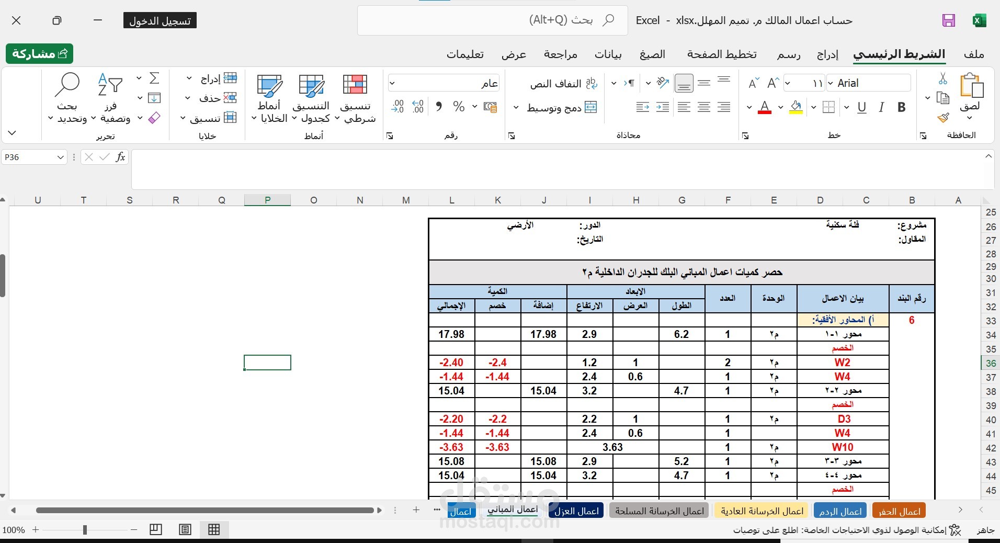Image resolution: width=1000 pixels, height=543 pixels.
Task: Click Increase Decimal icon
Action: click(418, 107)
